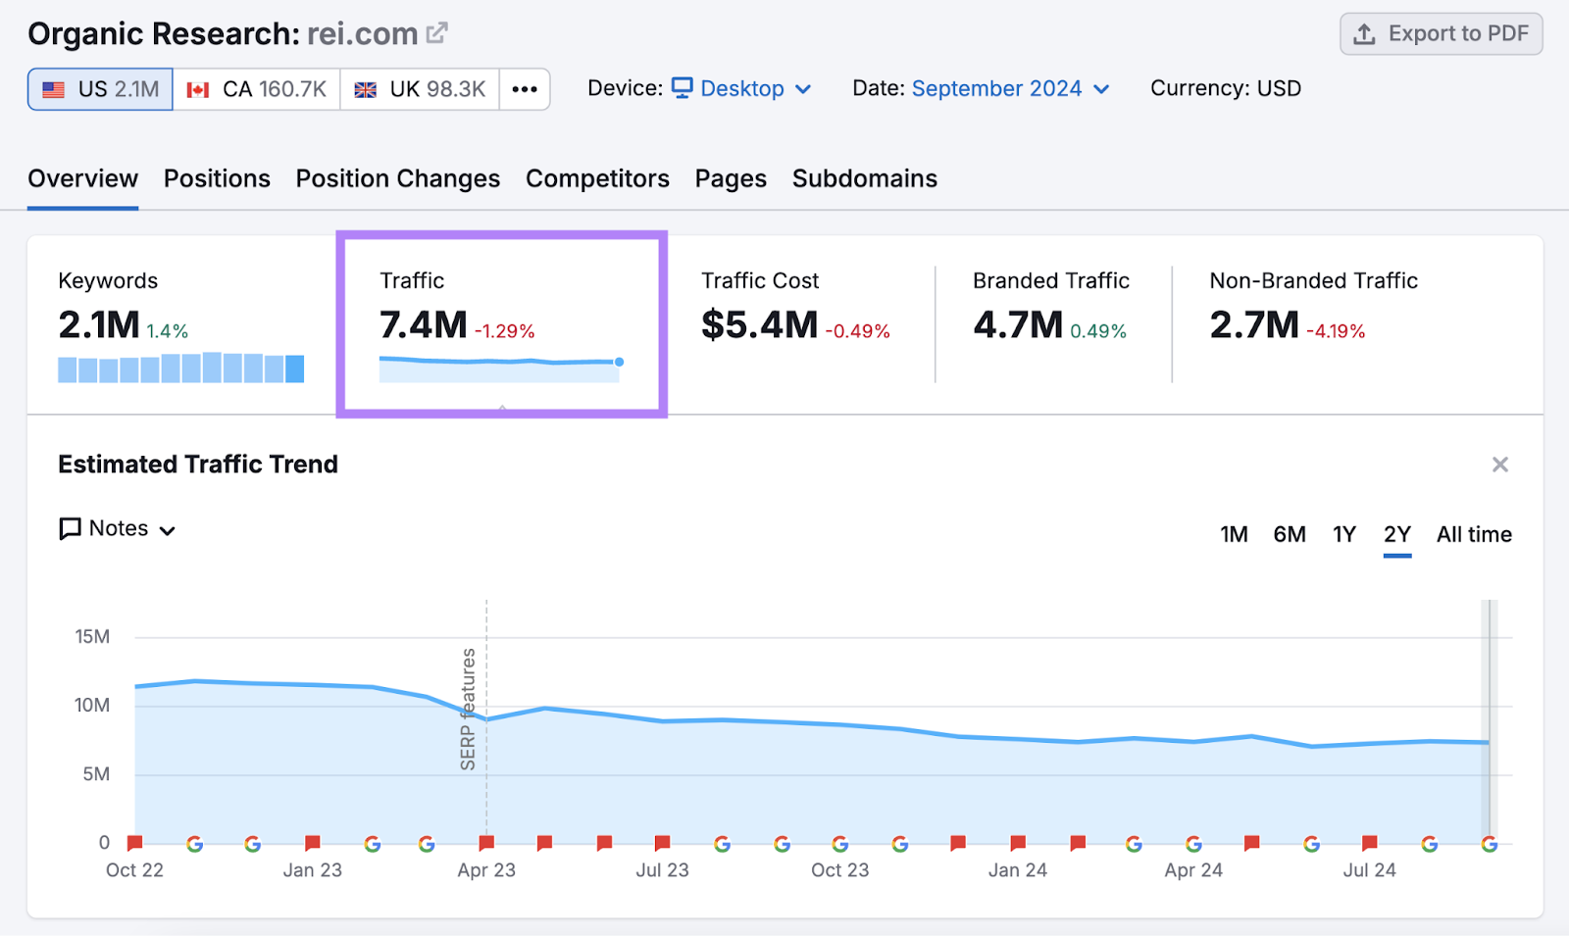Click the Canada flag icon
This screenshot has height=936, width=1569.
(200, 88)
